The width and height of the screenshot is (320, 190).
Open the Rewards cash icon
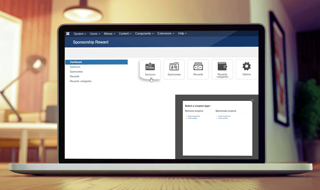tap(198, 69)
